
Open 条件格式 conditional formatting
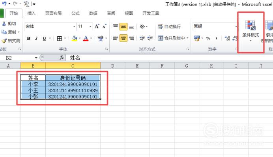point(251,31)
